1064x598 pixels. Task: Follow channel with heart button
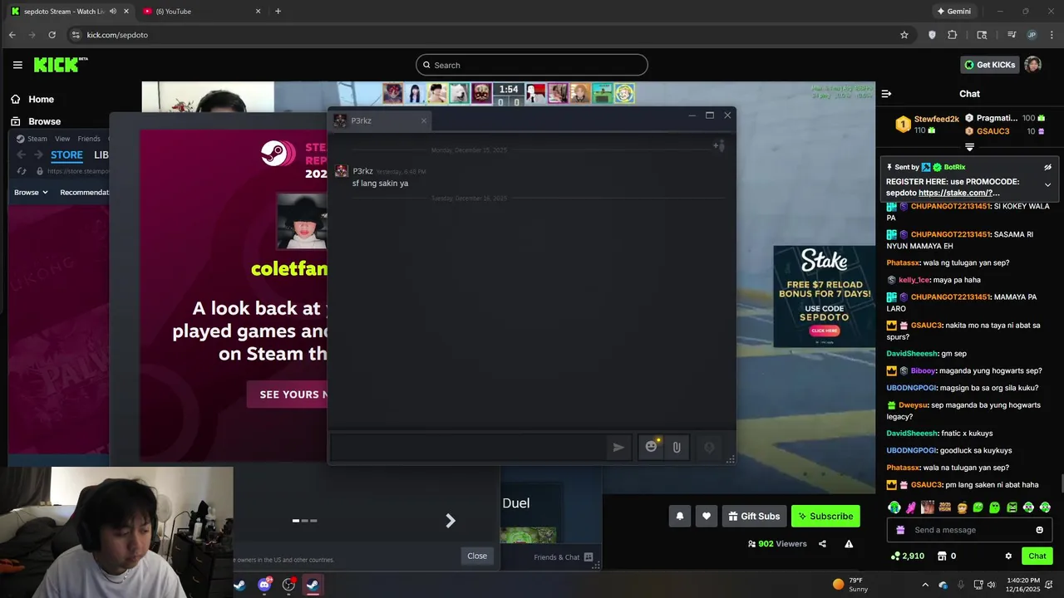pos(706,516)
